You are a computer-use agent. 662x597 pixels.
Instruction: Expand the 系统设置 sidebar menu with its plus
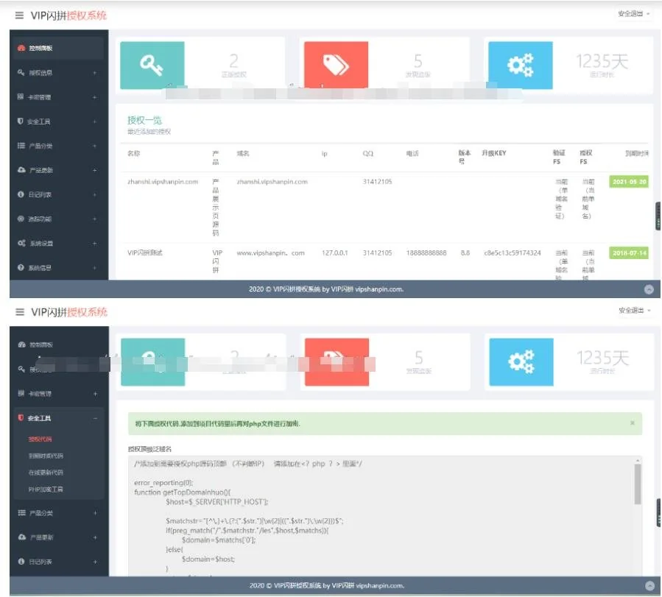click(94, 244)
